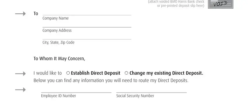Image resolution: width=248 pixels, height=106 pixels.
Task: Click the blank line above City, State, Zip Code
Action: [87, 37]
